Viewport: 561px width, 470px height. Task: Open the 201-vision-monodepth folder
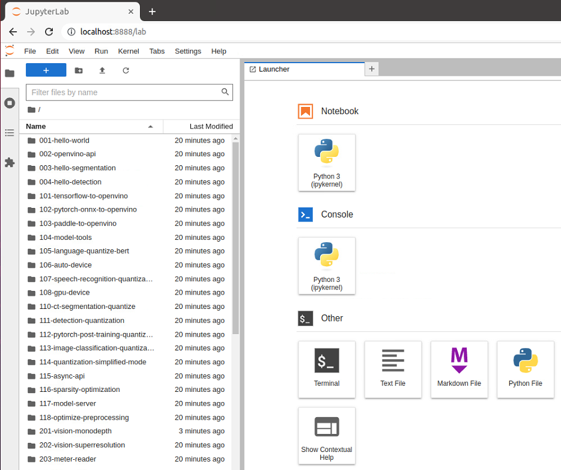pyautogui.click(x=75, y=431)
